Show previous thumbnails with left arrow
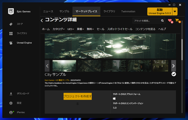 pyautogui.click(x=47, y=66)
